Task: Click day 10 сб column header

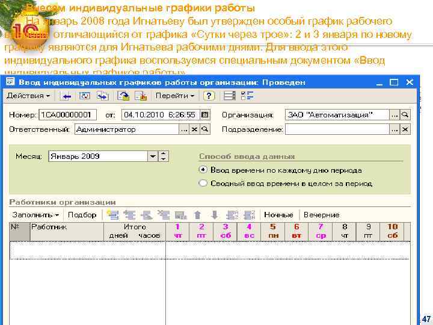Action: pyautogui.click(x=392, y=232)
